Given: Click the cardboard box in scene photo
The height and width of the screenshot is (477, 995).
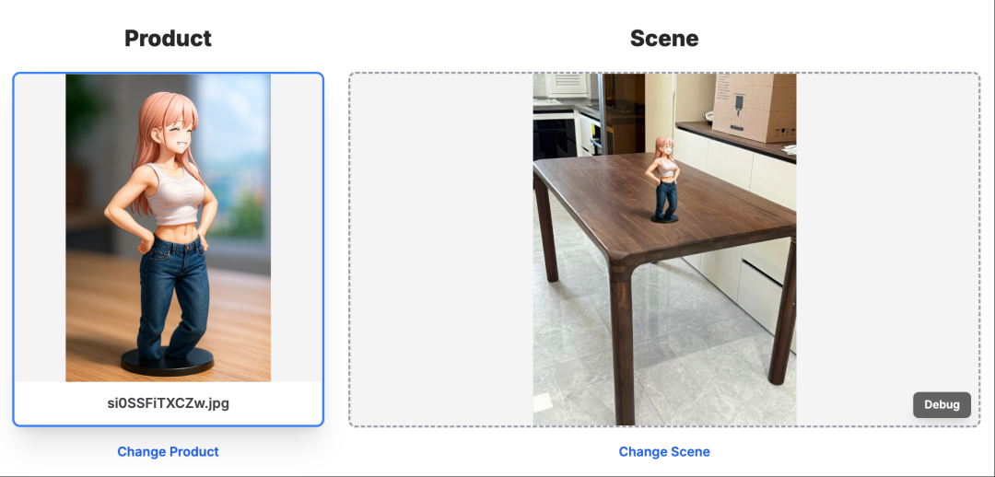Looking at the screenshot, I should click(x=754, y=107).
